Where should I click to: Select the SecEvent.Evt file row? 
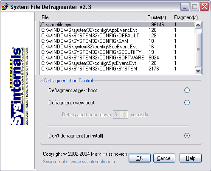point(118,47)
